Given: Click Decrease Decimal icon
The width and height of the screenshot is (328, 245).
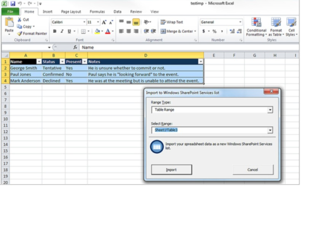Looking at the screenshot, I should coord(239,31).
